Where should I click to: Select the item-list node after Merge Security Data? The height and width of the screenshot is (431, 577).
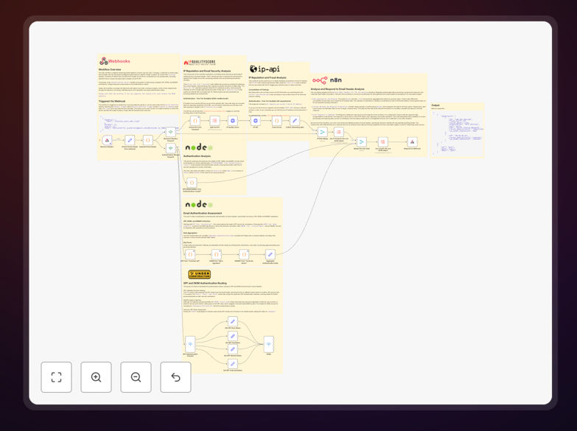382,141
